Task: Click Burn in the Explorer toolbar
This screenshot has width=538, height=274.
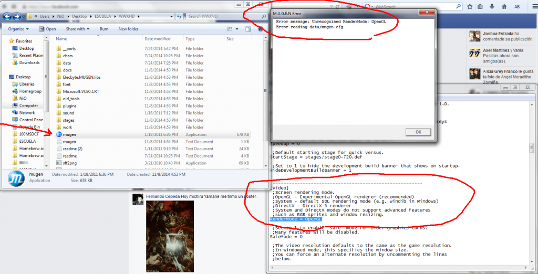Action: [104, 29]
